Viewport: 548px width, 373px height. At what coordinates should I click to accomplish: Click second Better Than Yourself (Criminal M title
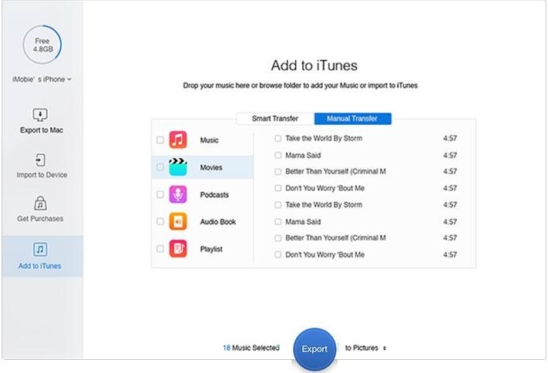click(x=335, y=237)
